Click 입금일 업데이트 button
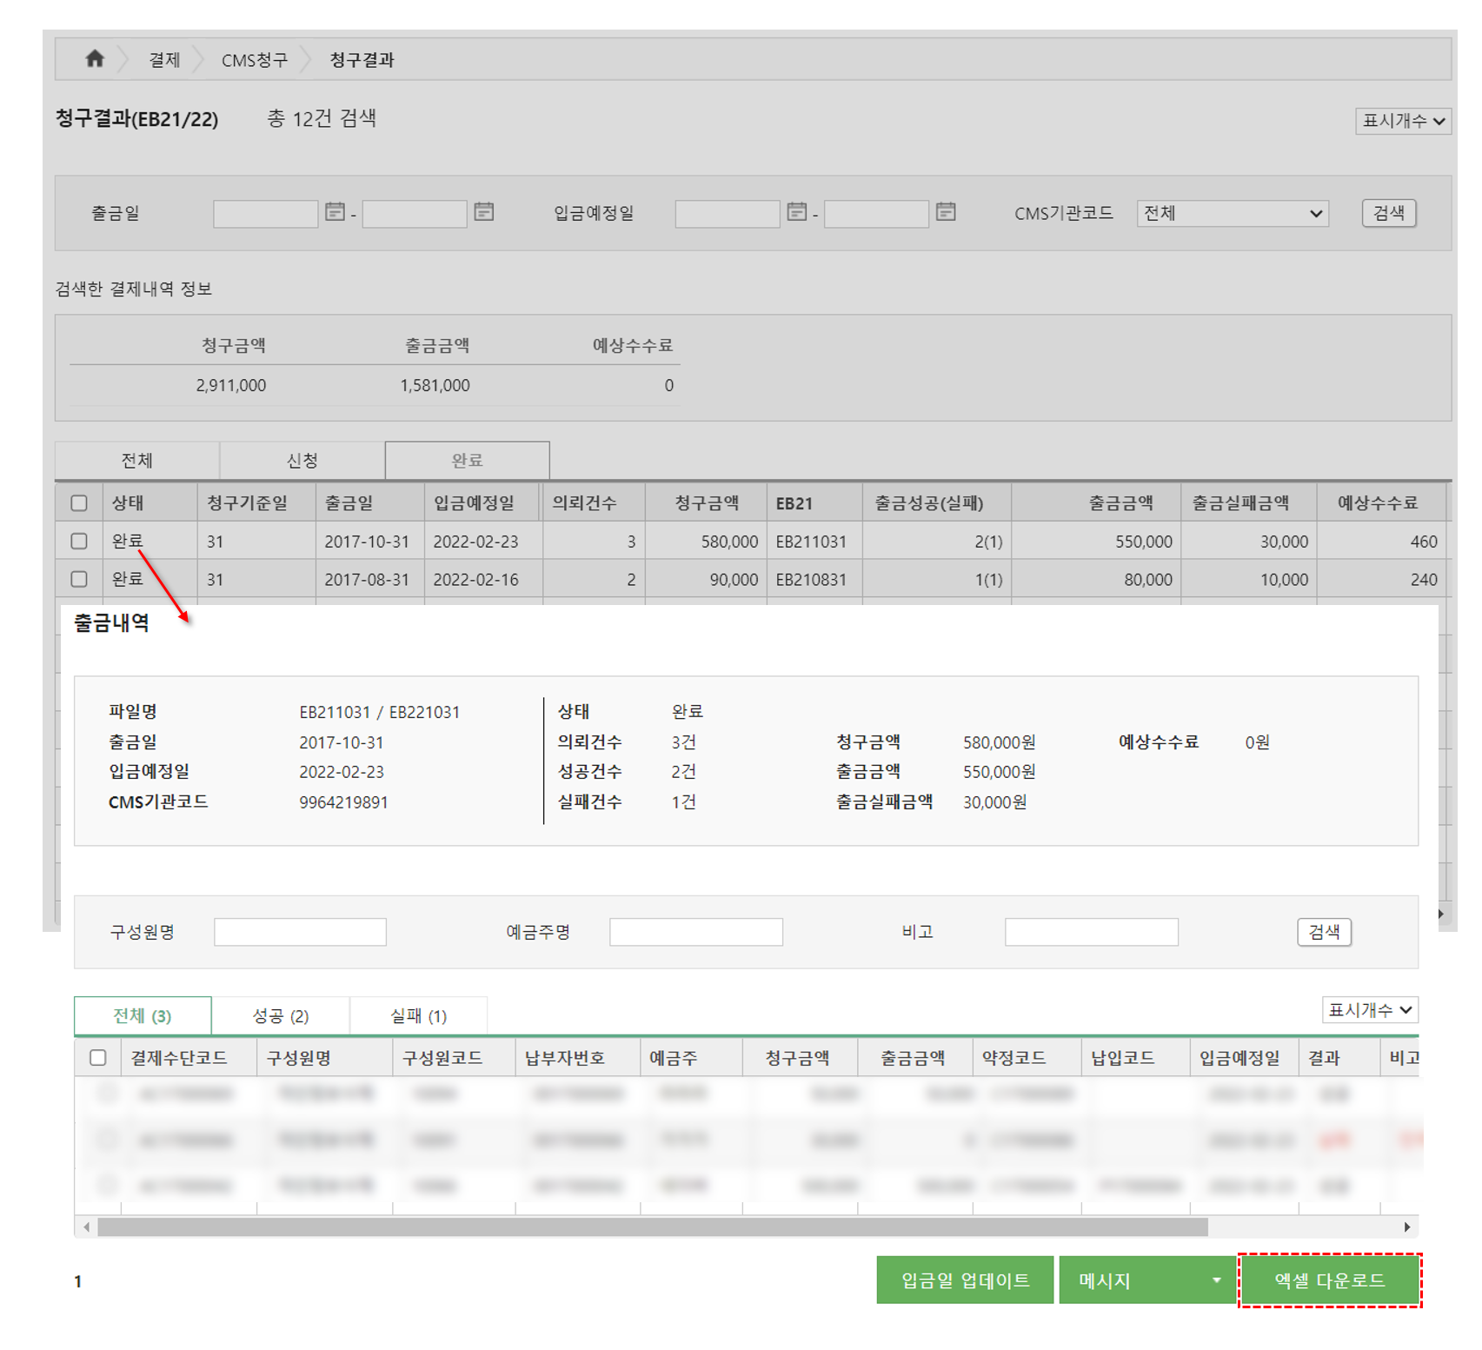The image size is (1482, 1350). [965, 1280]
